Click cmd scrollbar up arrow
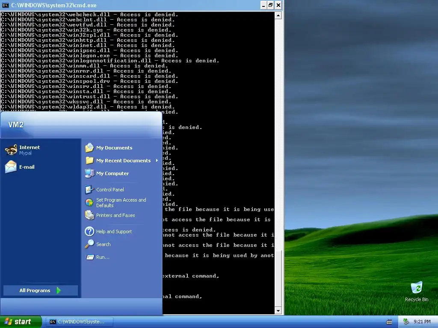This screenshot has width=438, height=328. tap(278, 15)
